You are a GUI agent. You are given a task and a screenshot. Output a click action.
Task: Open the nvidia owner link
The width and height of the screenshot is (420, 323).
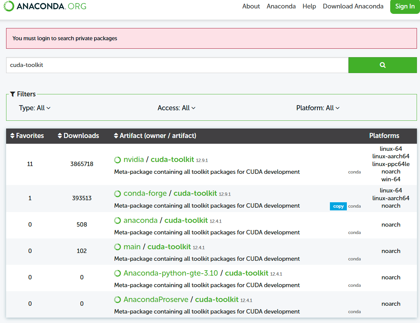[134, 159]
